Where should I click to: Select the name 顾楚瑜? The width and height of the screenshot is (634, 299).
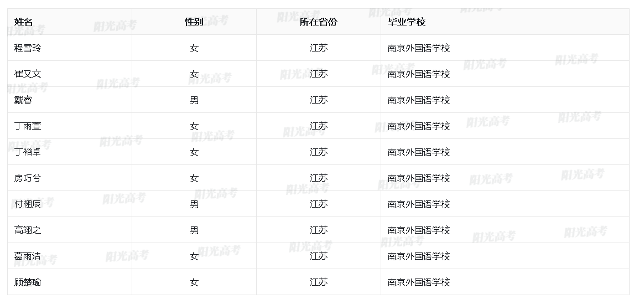(x=28, y=282)
